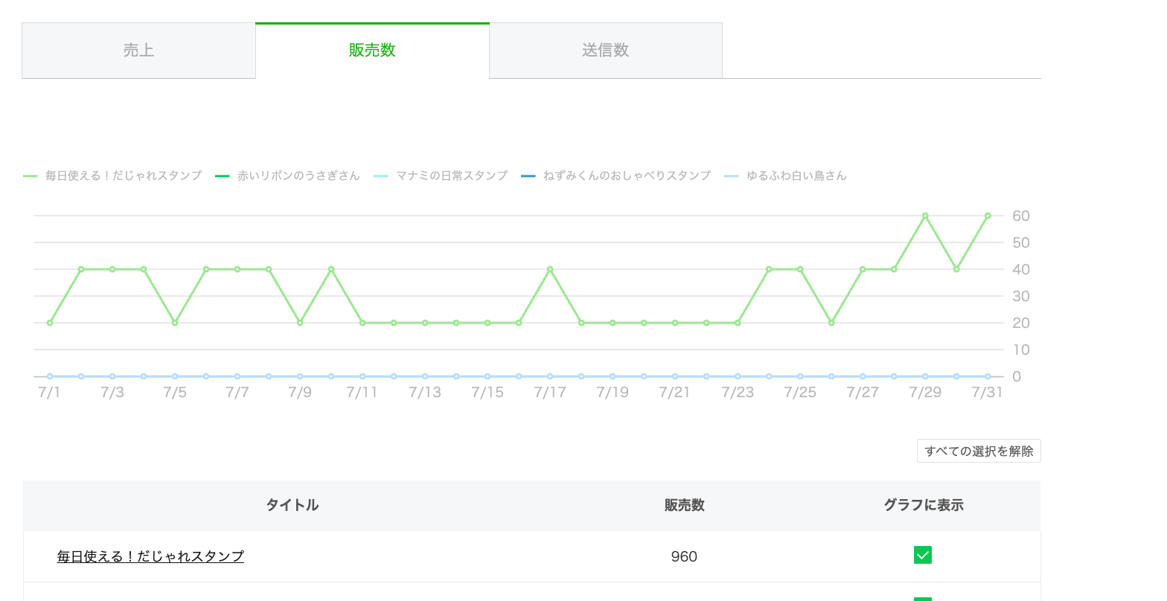The height and width of the screenshot is (601, 1167).
Task: Toggle the 赤いリボンのうさぎさん legend entry
Action: pyautogui.click(x=287, y=176)
